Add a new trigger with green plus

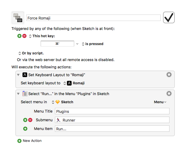click(19, 36)
